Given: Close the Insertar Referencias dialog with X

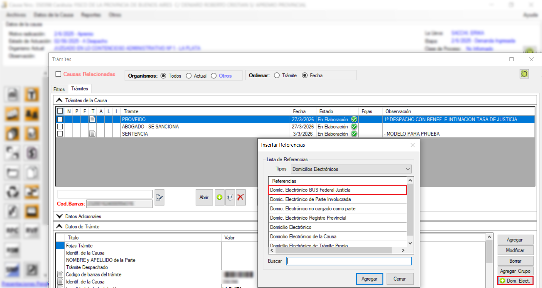Looking at the screenshot, I should (412, 145).
